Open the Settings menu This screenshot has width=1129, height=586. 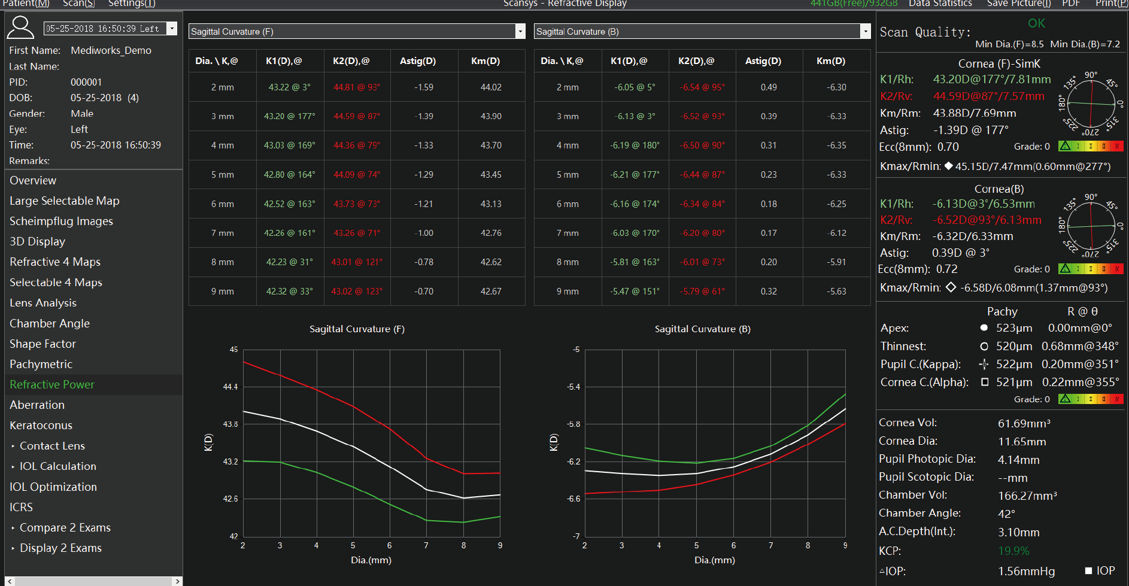132,4
